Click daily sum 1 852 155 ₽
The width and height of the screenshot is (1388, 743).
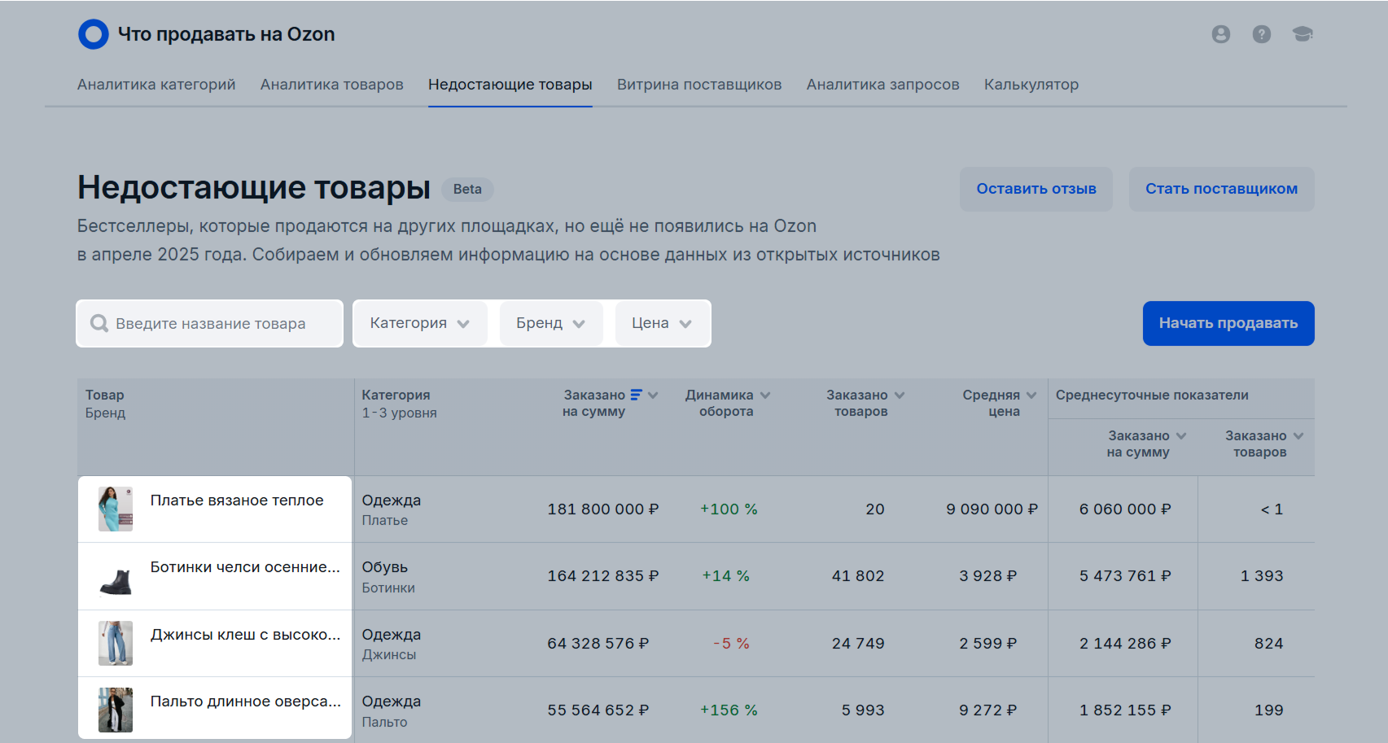1125,710
